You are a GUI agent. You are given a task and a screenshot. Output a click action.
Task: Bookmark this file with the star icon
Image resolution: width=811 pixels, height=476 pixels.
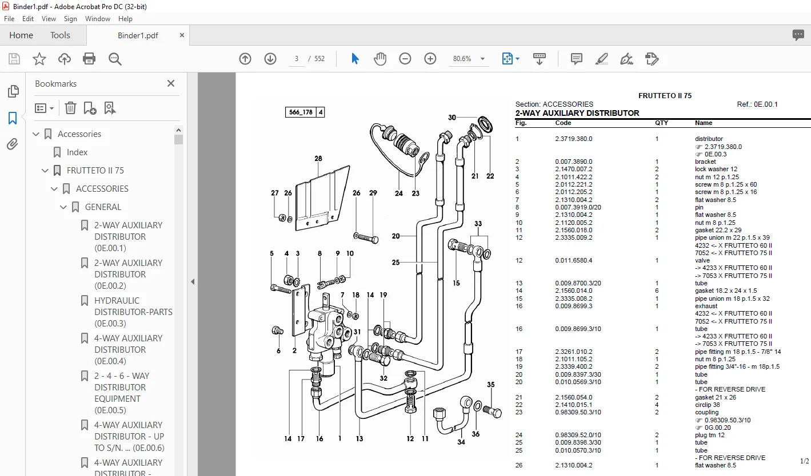point(39,59)
